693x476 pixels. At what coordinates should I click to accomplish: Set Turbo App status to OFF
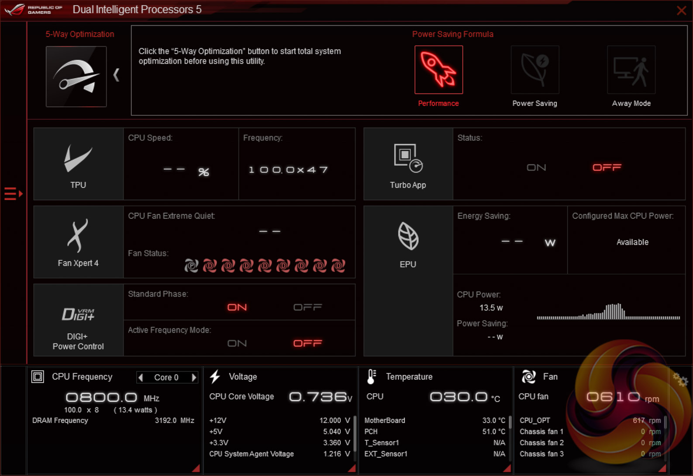point(607,167)
